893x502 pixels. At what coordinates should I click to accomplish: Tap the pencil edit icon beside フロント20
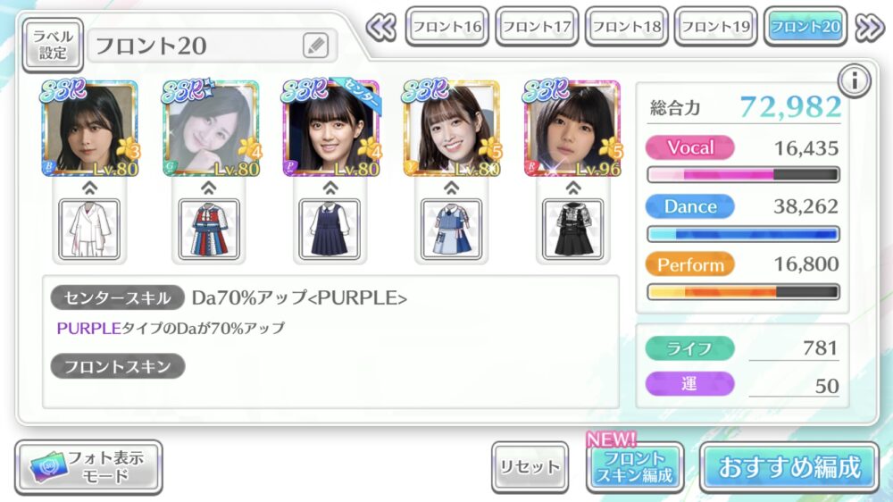pos(315,46)
